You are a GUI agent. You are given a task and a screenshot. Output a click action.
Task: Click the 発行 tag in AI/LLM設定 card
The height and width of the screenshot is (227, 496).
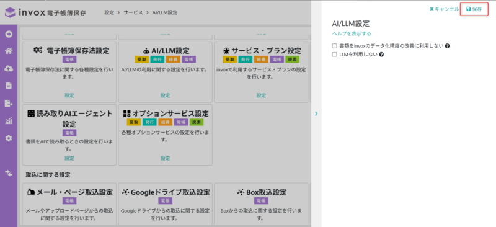point(157,60)
